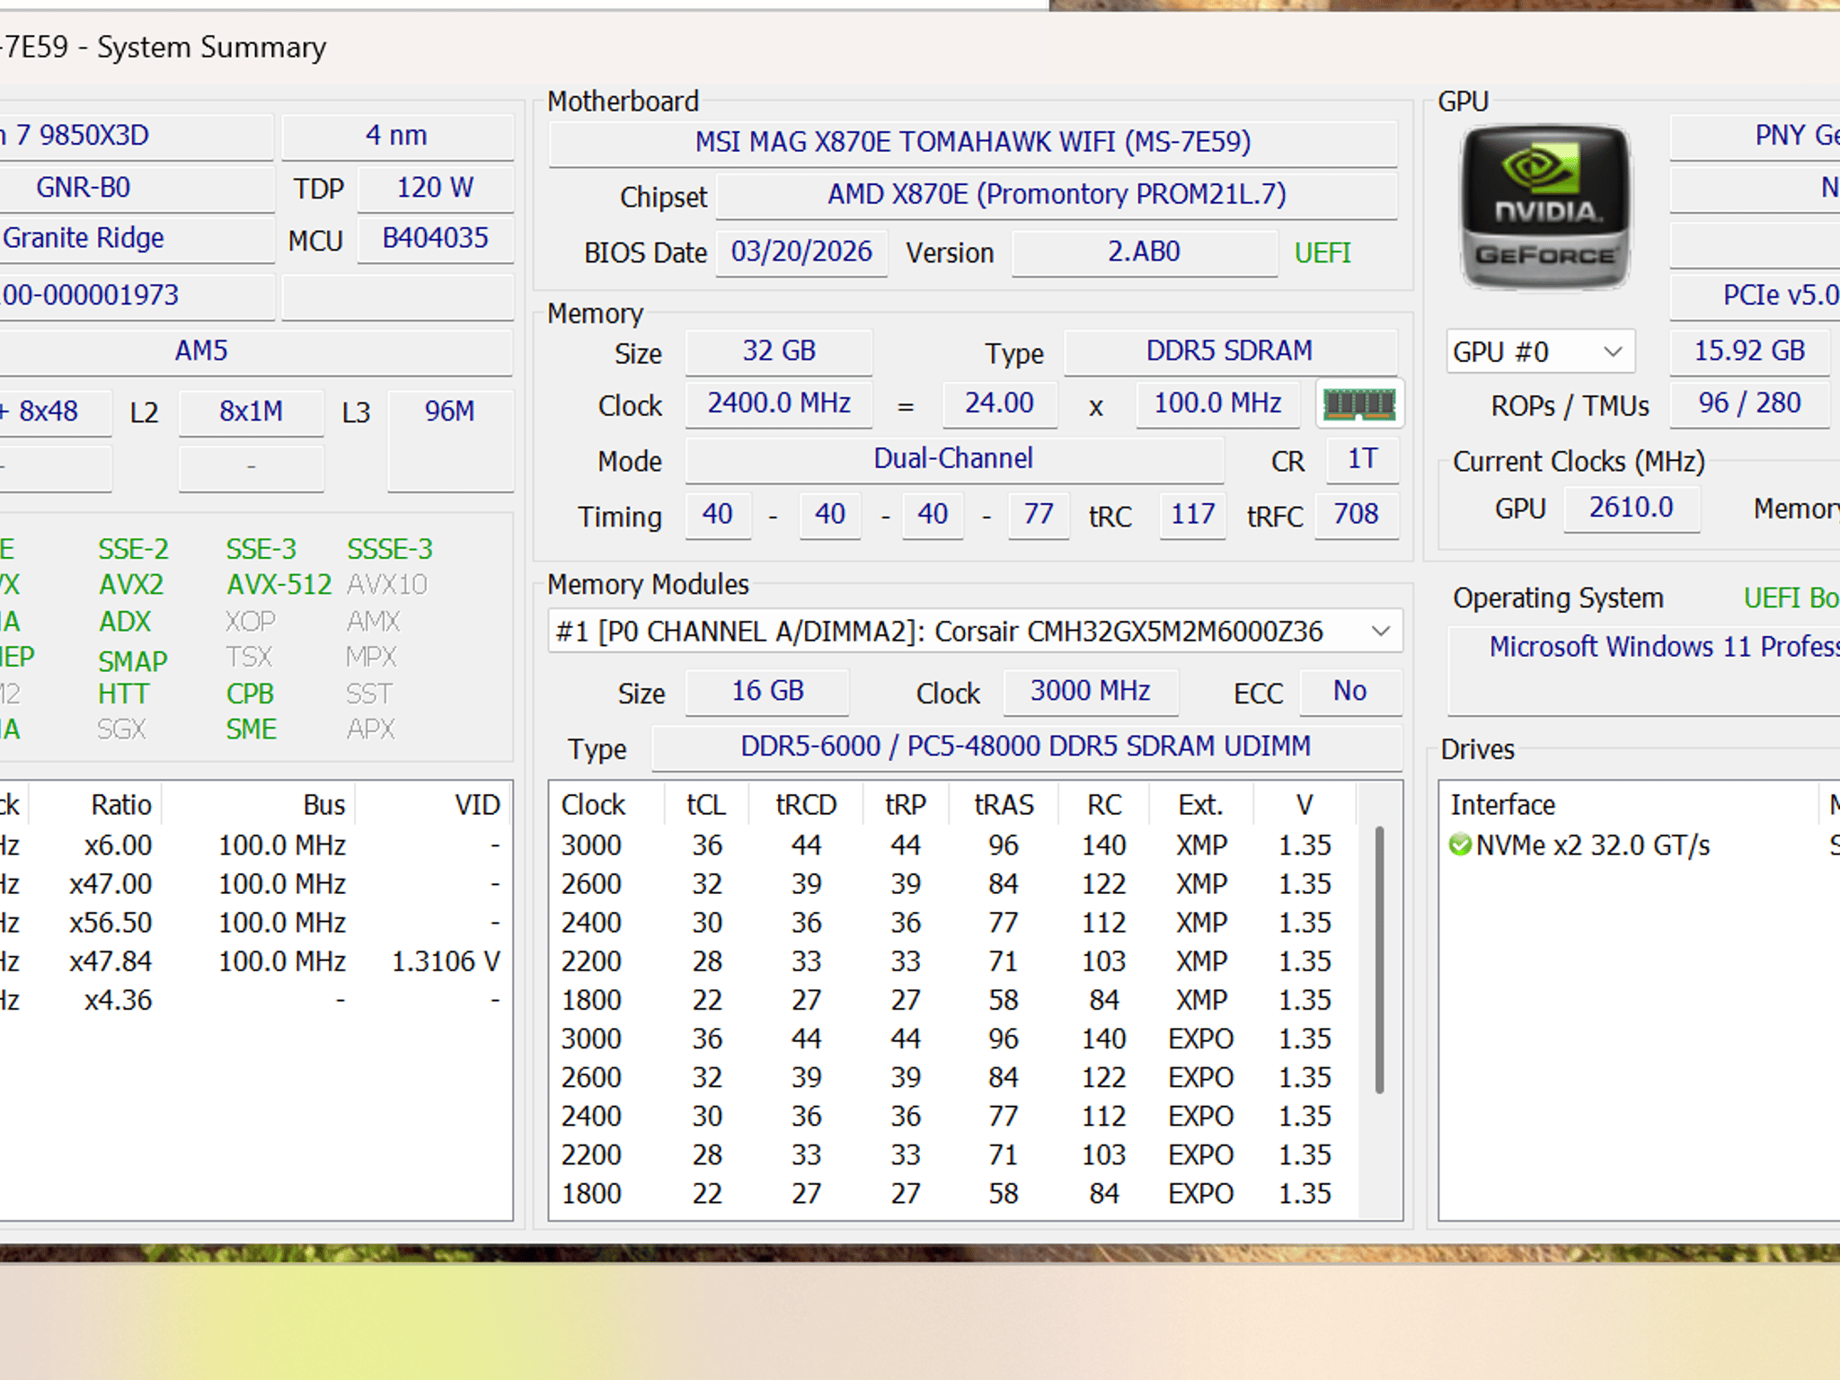Click the PCIe v5.0 GPU interface field
Image resolution: width=1840 pixels, height=1380 pixels.
coord(1756,296)
